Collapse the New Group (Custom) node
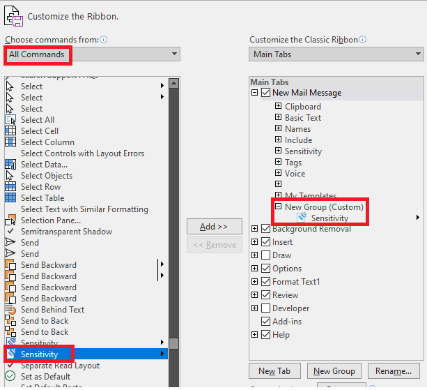The image size is (427, 390). [278, 207]
